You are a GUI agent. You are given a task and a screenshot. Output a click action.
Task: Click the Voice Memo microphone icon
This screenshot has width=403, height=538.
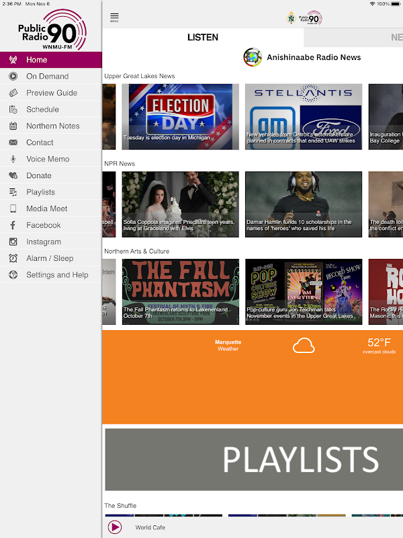13,159
